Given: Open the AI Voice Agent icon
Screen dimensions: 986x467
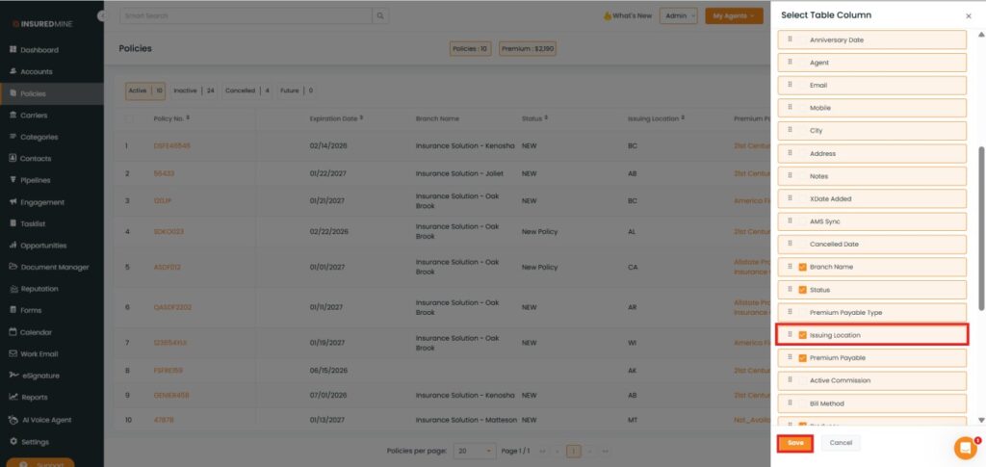Looking at the screenshot, I should pyautogui.click(x=13, y=420).
